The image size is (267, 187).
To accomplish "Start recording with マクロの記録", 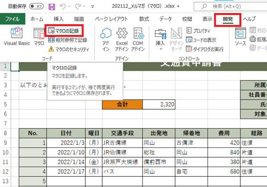I will pyautogui.click(x=64, y=31).
